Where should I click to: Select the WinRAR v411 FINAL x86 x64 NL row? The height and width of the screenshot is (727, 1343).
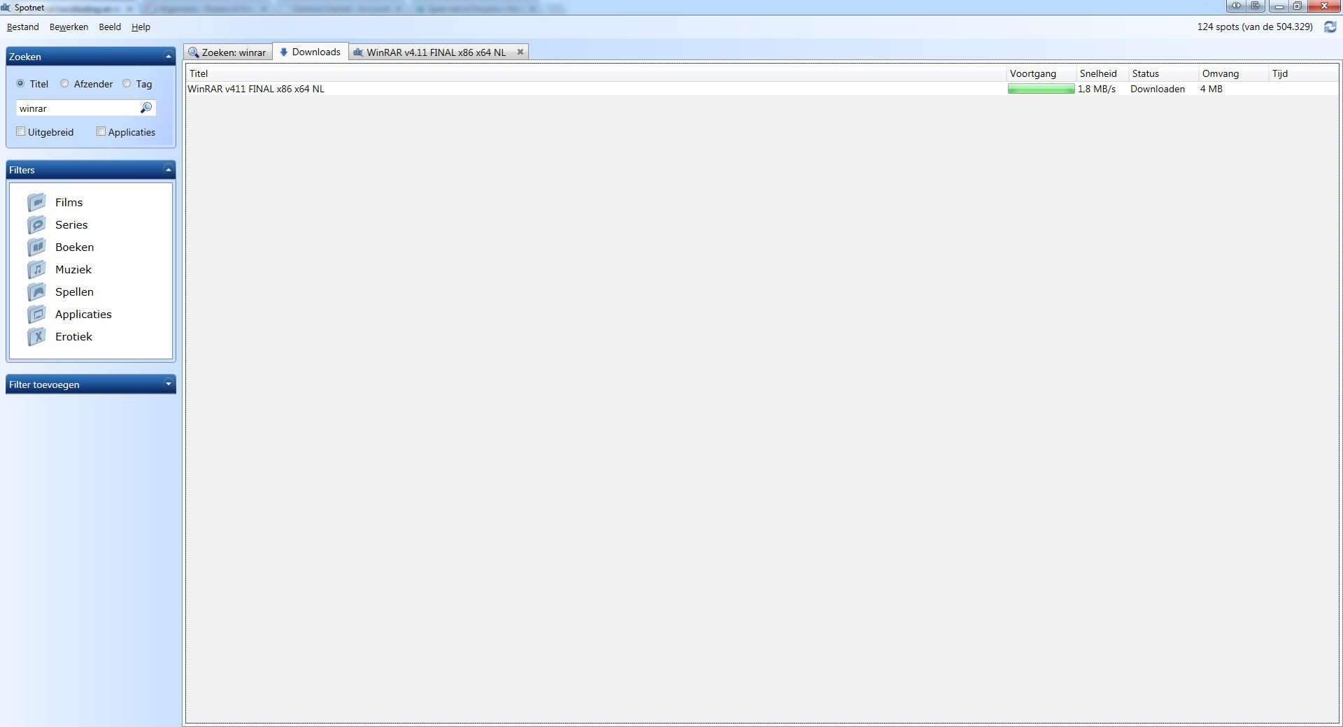click(762, 89)
